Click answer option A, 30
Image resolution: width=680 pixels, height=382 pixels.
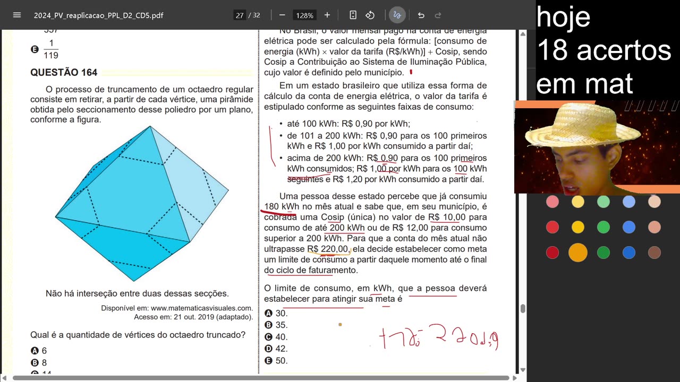point(276,314)
